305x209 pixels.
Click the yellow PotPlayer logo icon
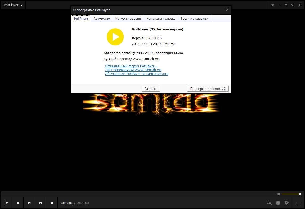click(x=115, y=37)
